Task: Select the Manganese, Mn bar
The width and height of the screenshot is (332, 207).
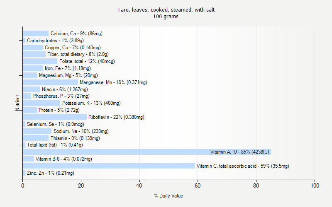Action: pos(50,82)
